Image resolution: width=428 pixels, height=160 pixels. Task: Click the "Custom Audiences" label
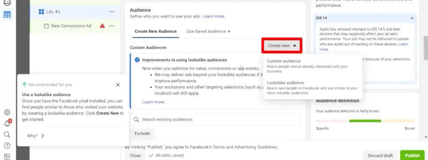click(148, 47)
